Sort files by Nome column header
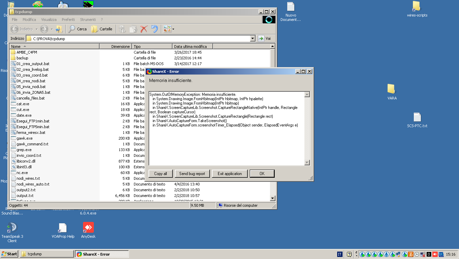Screen dimensions: 459x259 pos(54,46)
